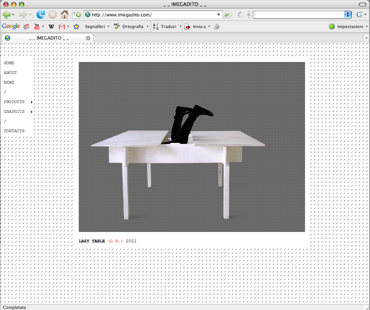
Task: Click the Invia a send button
Action: [195, 27]
